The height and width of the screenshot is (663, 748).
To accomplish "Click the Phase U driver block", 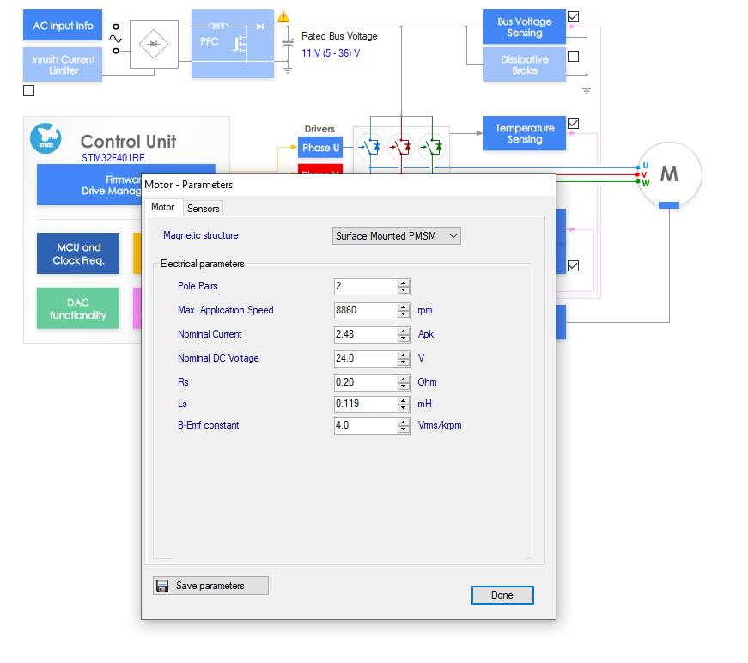I will (320, 148).
